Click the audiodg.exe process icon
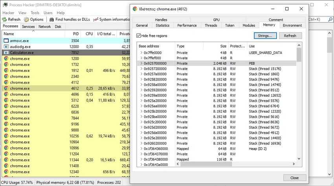The height and width of the screenshot is (186, 334). 6,47
